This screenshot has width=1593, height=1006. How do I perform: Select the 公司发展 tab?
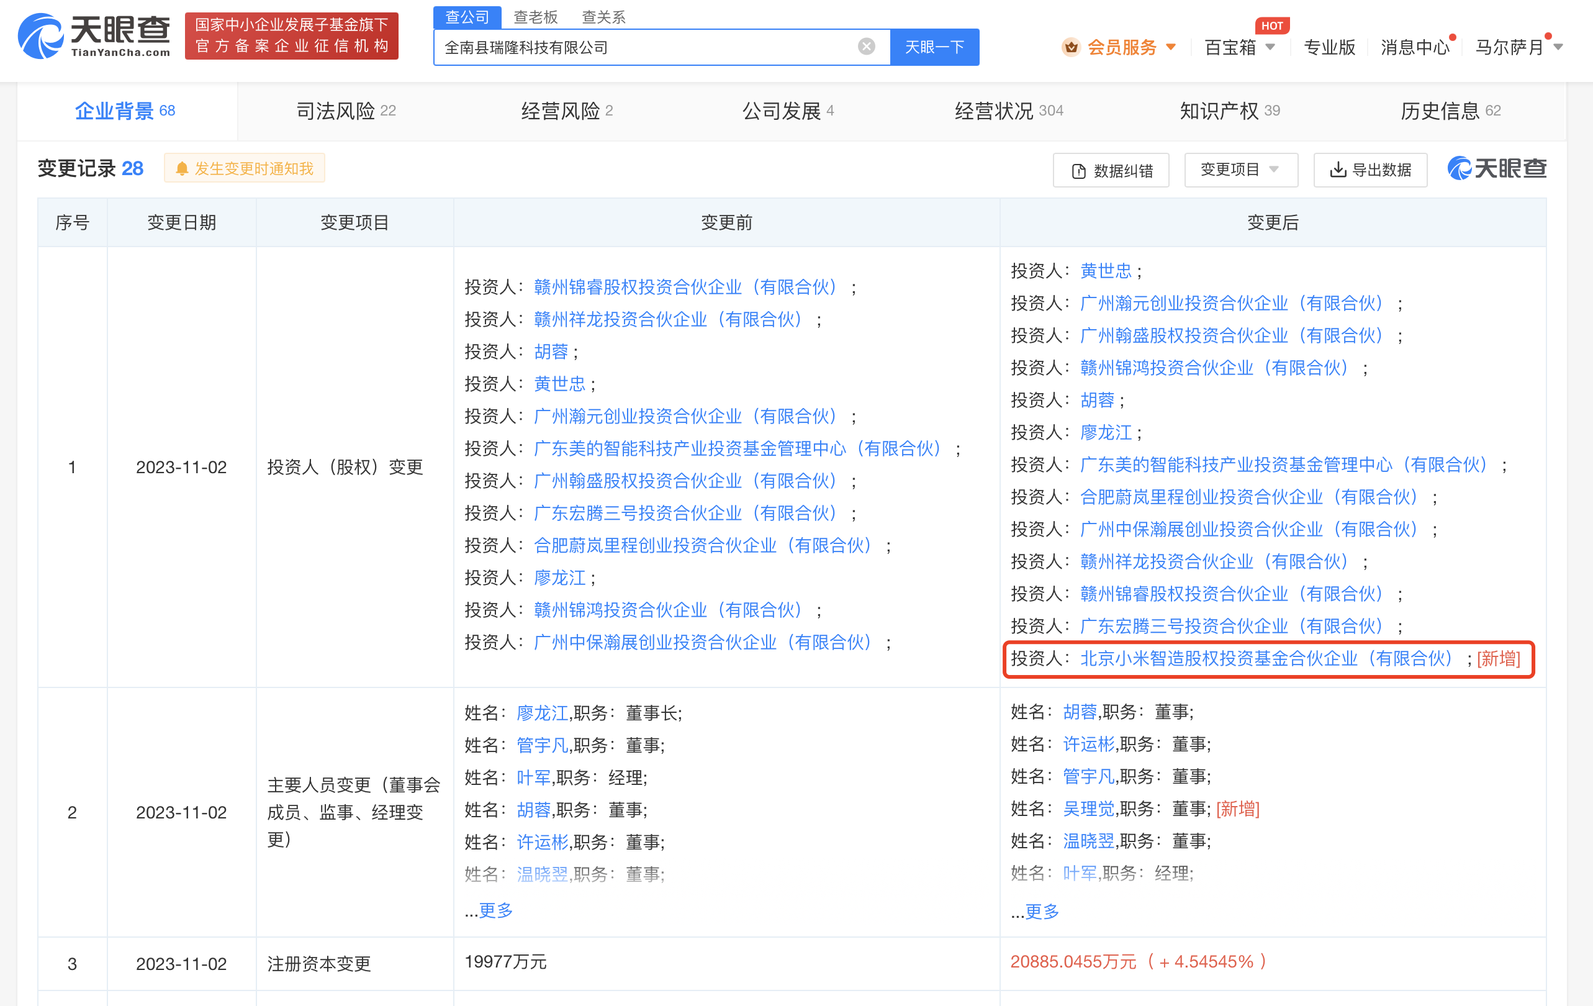coord(788,111)
